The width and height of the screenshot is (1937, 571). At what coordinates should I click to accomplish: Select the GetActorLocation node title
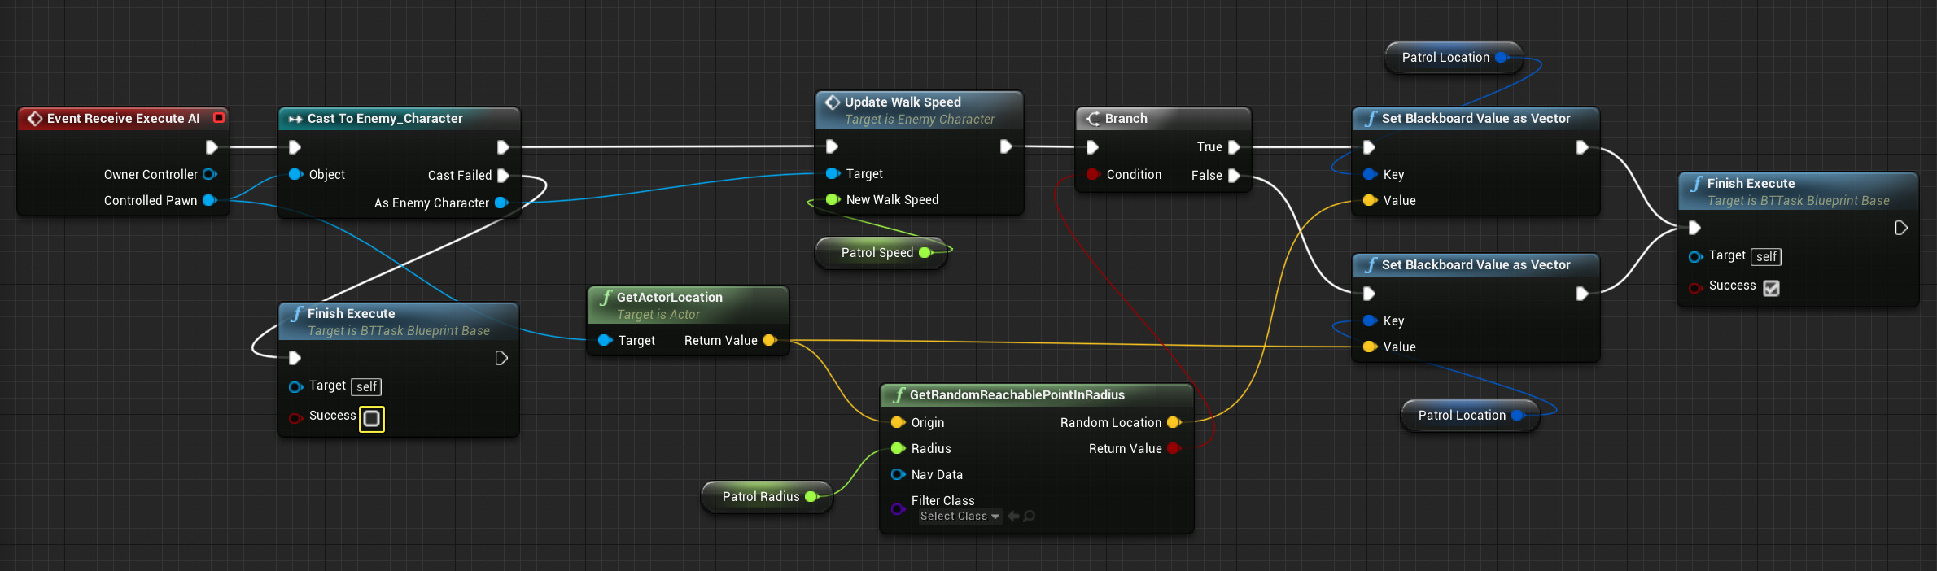(x=669, y=298)
